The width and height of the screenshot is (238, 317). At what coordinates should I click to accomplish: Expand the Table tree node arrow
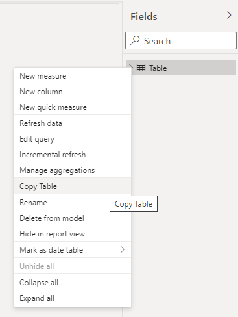click(130, 66)
